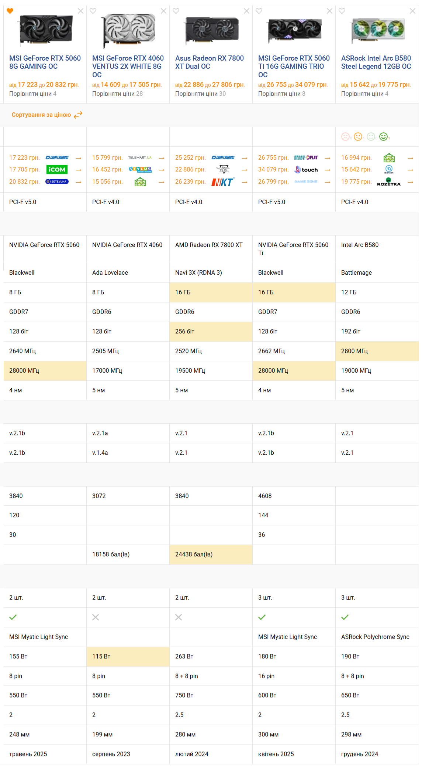422x773 pixels.
Task: Click Comtrading logo for 25 252 грн. offer
Action: 223,158
